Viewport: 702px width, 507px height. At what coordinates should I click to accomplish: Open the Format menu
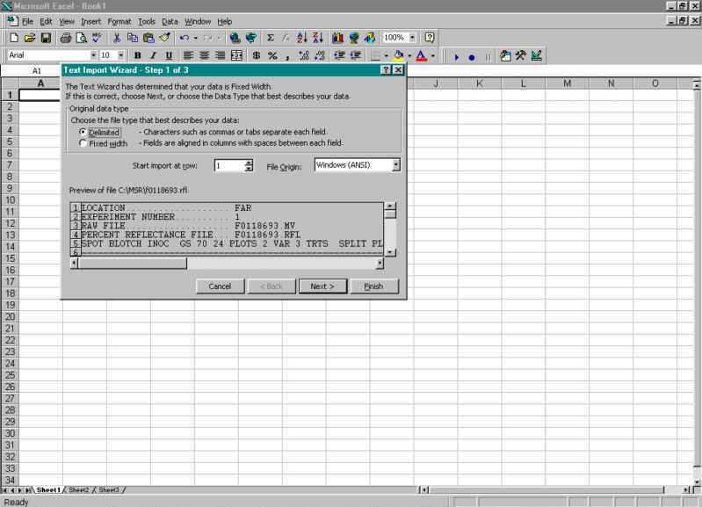(119, 21)
